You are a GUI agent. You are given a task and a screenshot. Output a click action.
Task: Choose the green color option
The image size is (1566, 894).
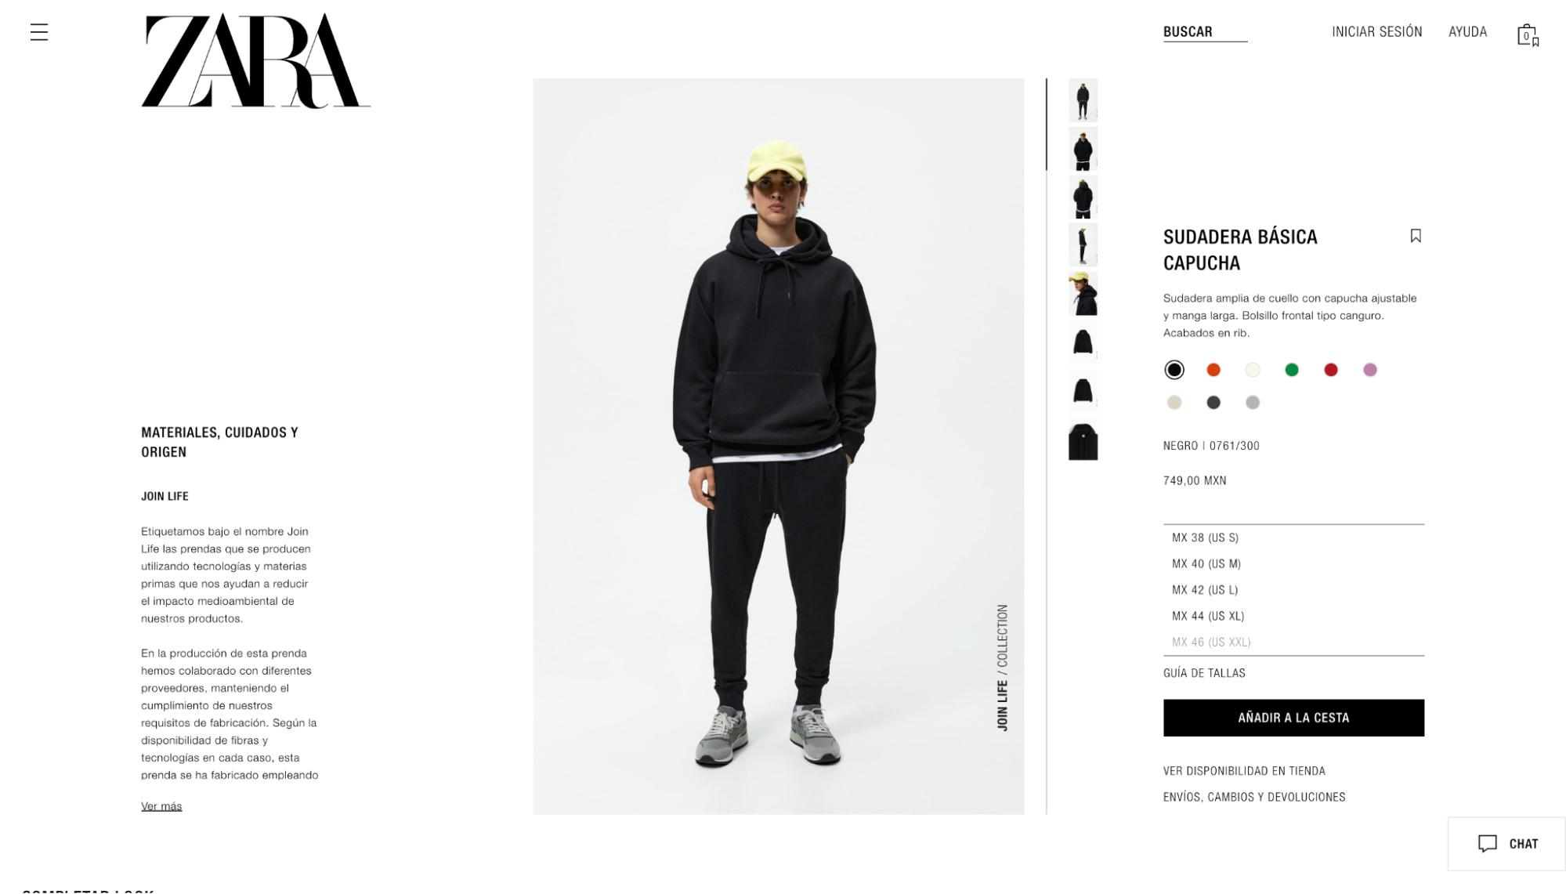[1292, 370]
